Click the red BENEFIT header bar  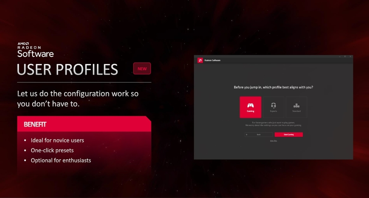[x=84, y=124]
